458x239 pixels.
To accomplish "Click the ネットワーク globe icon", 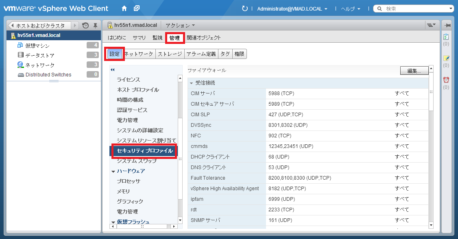I will 20,65.
